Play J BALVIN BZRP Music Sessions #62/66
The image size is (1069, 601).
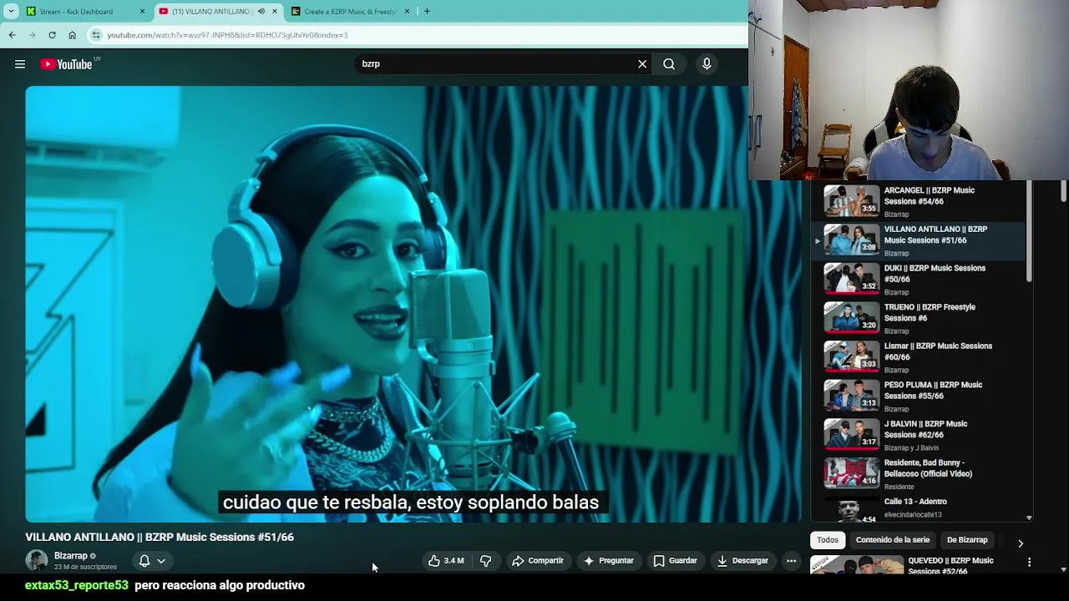[x=925, y=429]
